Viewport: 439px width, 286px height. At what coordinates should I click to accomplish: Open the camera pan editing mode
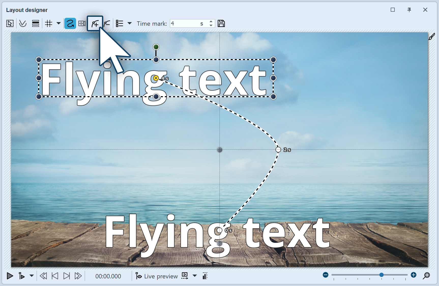pyautogui.click(x=82, y=23)
